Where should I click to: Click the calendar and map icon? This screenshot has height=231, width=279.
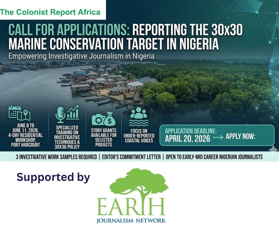[20, 113]
